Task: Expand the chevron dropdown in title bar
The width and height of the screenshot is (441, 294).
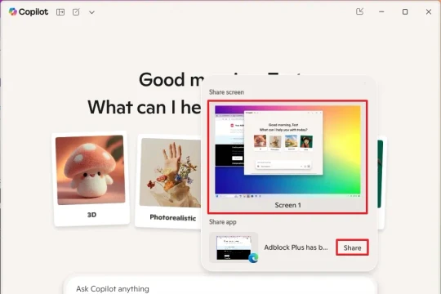Action: click(91, 12)
